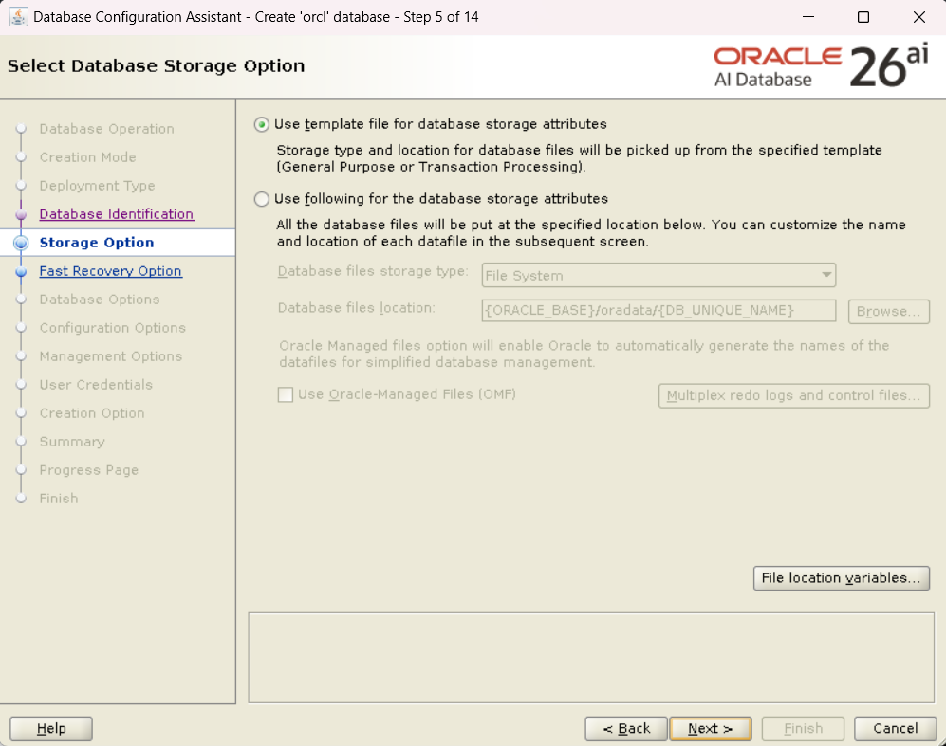Click the Java icon in title bar
The height and width of the screenshot is (746, 946).
[x=17, y=17]
